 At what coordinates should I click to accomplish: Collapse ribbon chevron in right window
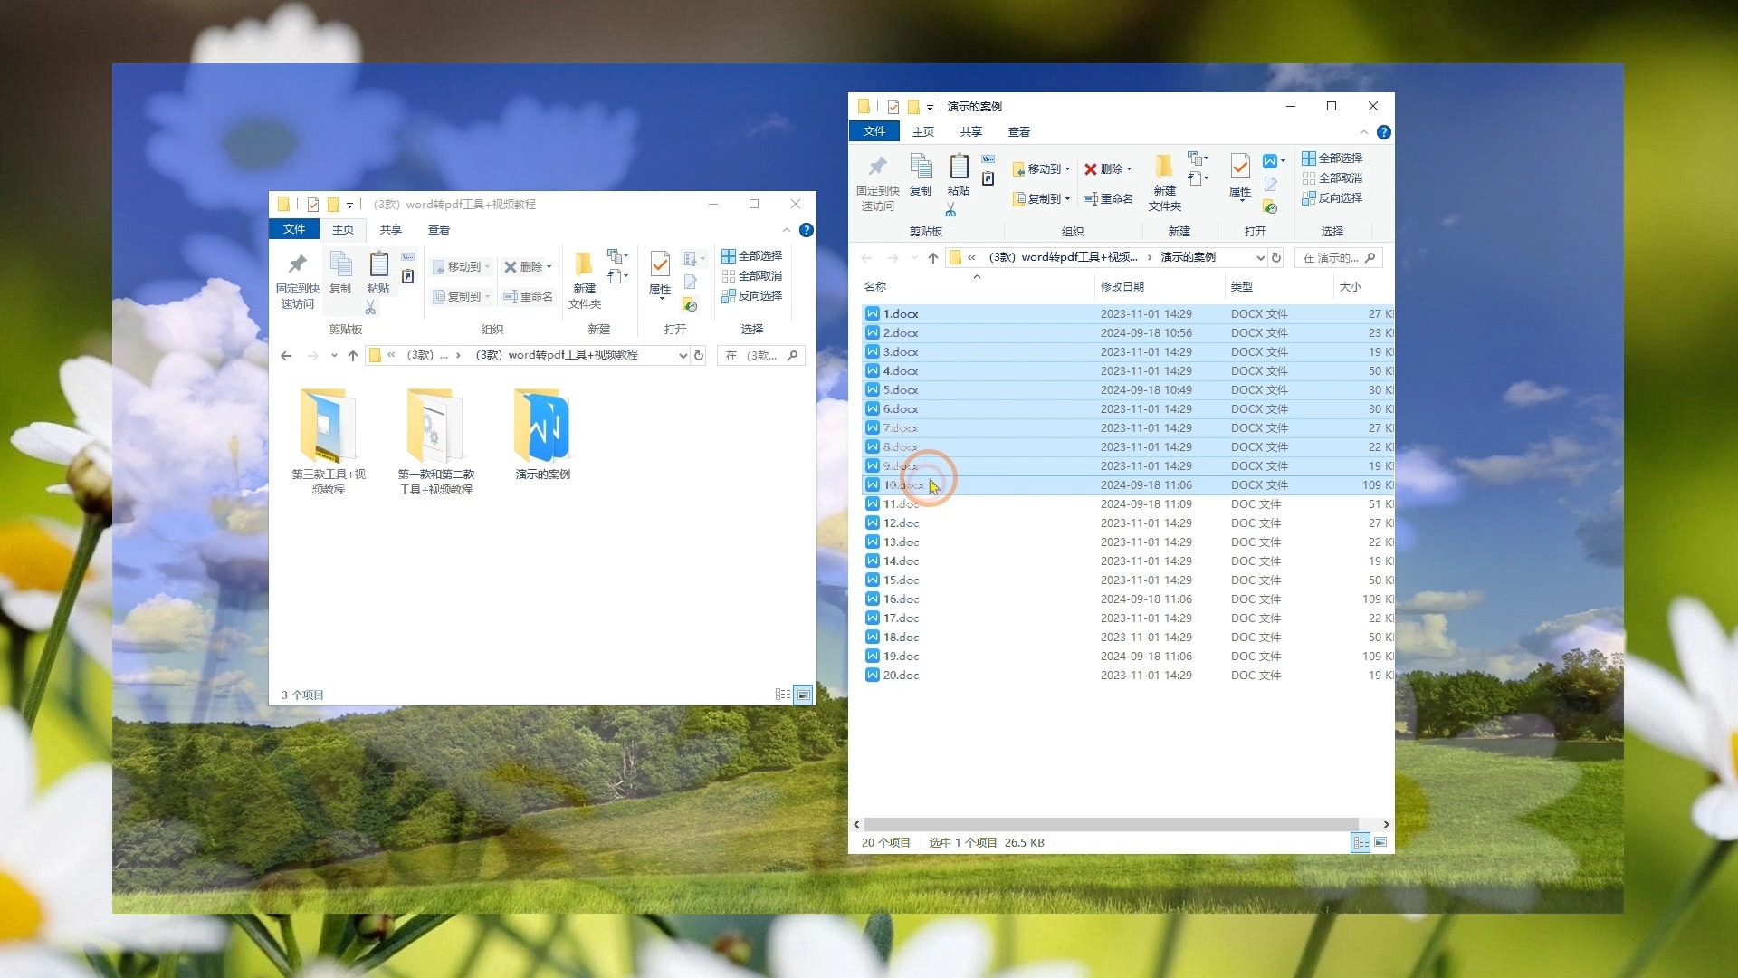pyautogui.click(x=1364, y=132)
